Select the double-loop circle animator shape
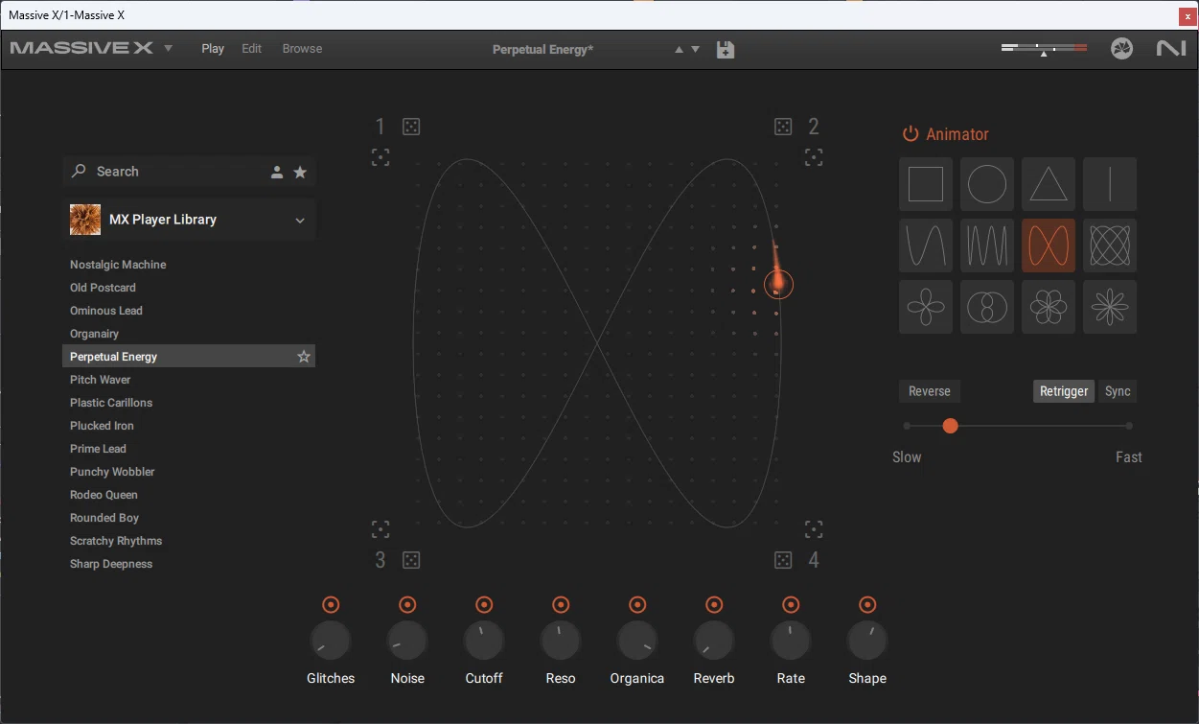 [x=987, y=307]
